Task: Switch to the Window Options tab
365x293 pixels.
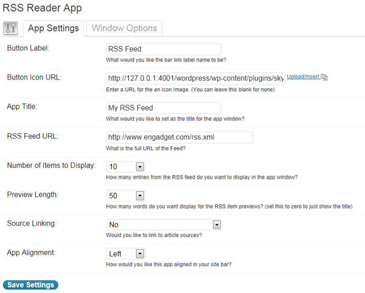Action: pyautogui.click(x=124, y=28)
